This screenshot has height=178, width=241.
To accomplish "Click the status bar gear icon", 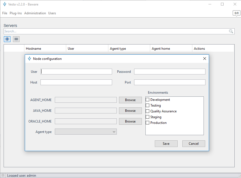I will click(x=3, y=175).
